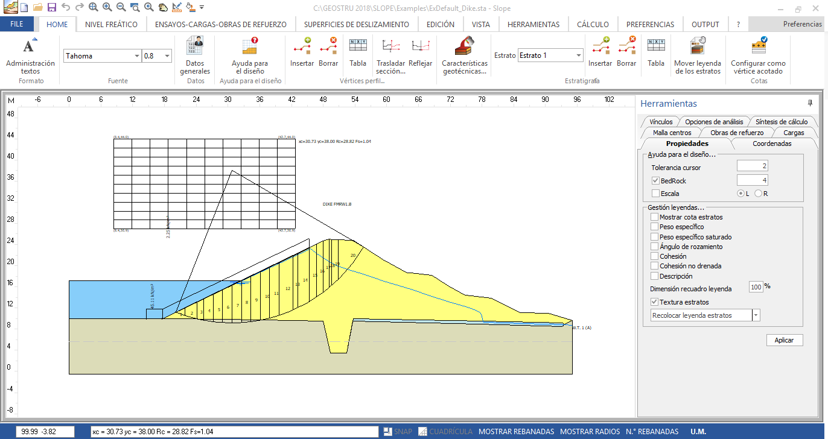Switch to NIVEL FREÁTICO ribbon tab
Image resolution: width=828 pixels, height=439 pixels.
[111, 25]
